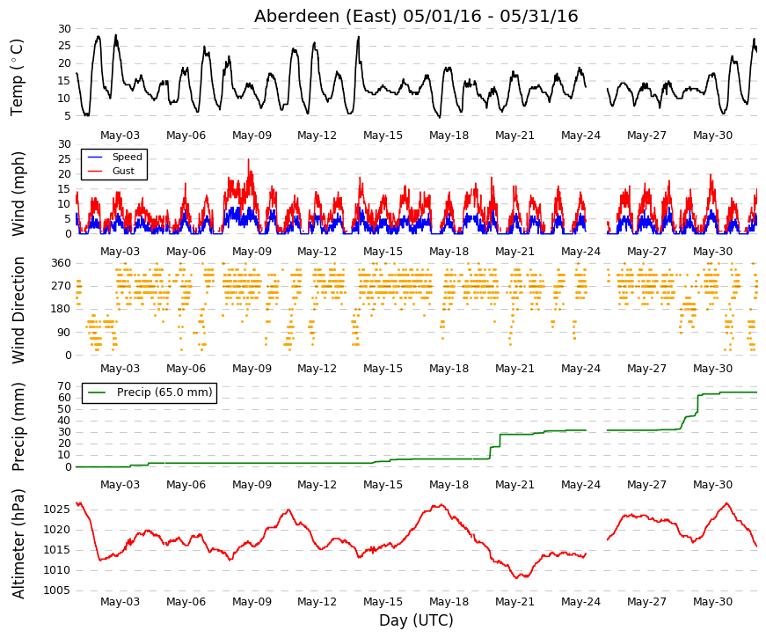Click the blue Speed legend line
The height and width of the screenshot is (638, 766).
95,158
